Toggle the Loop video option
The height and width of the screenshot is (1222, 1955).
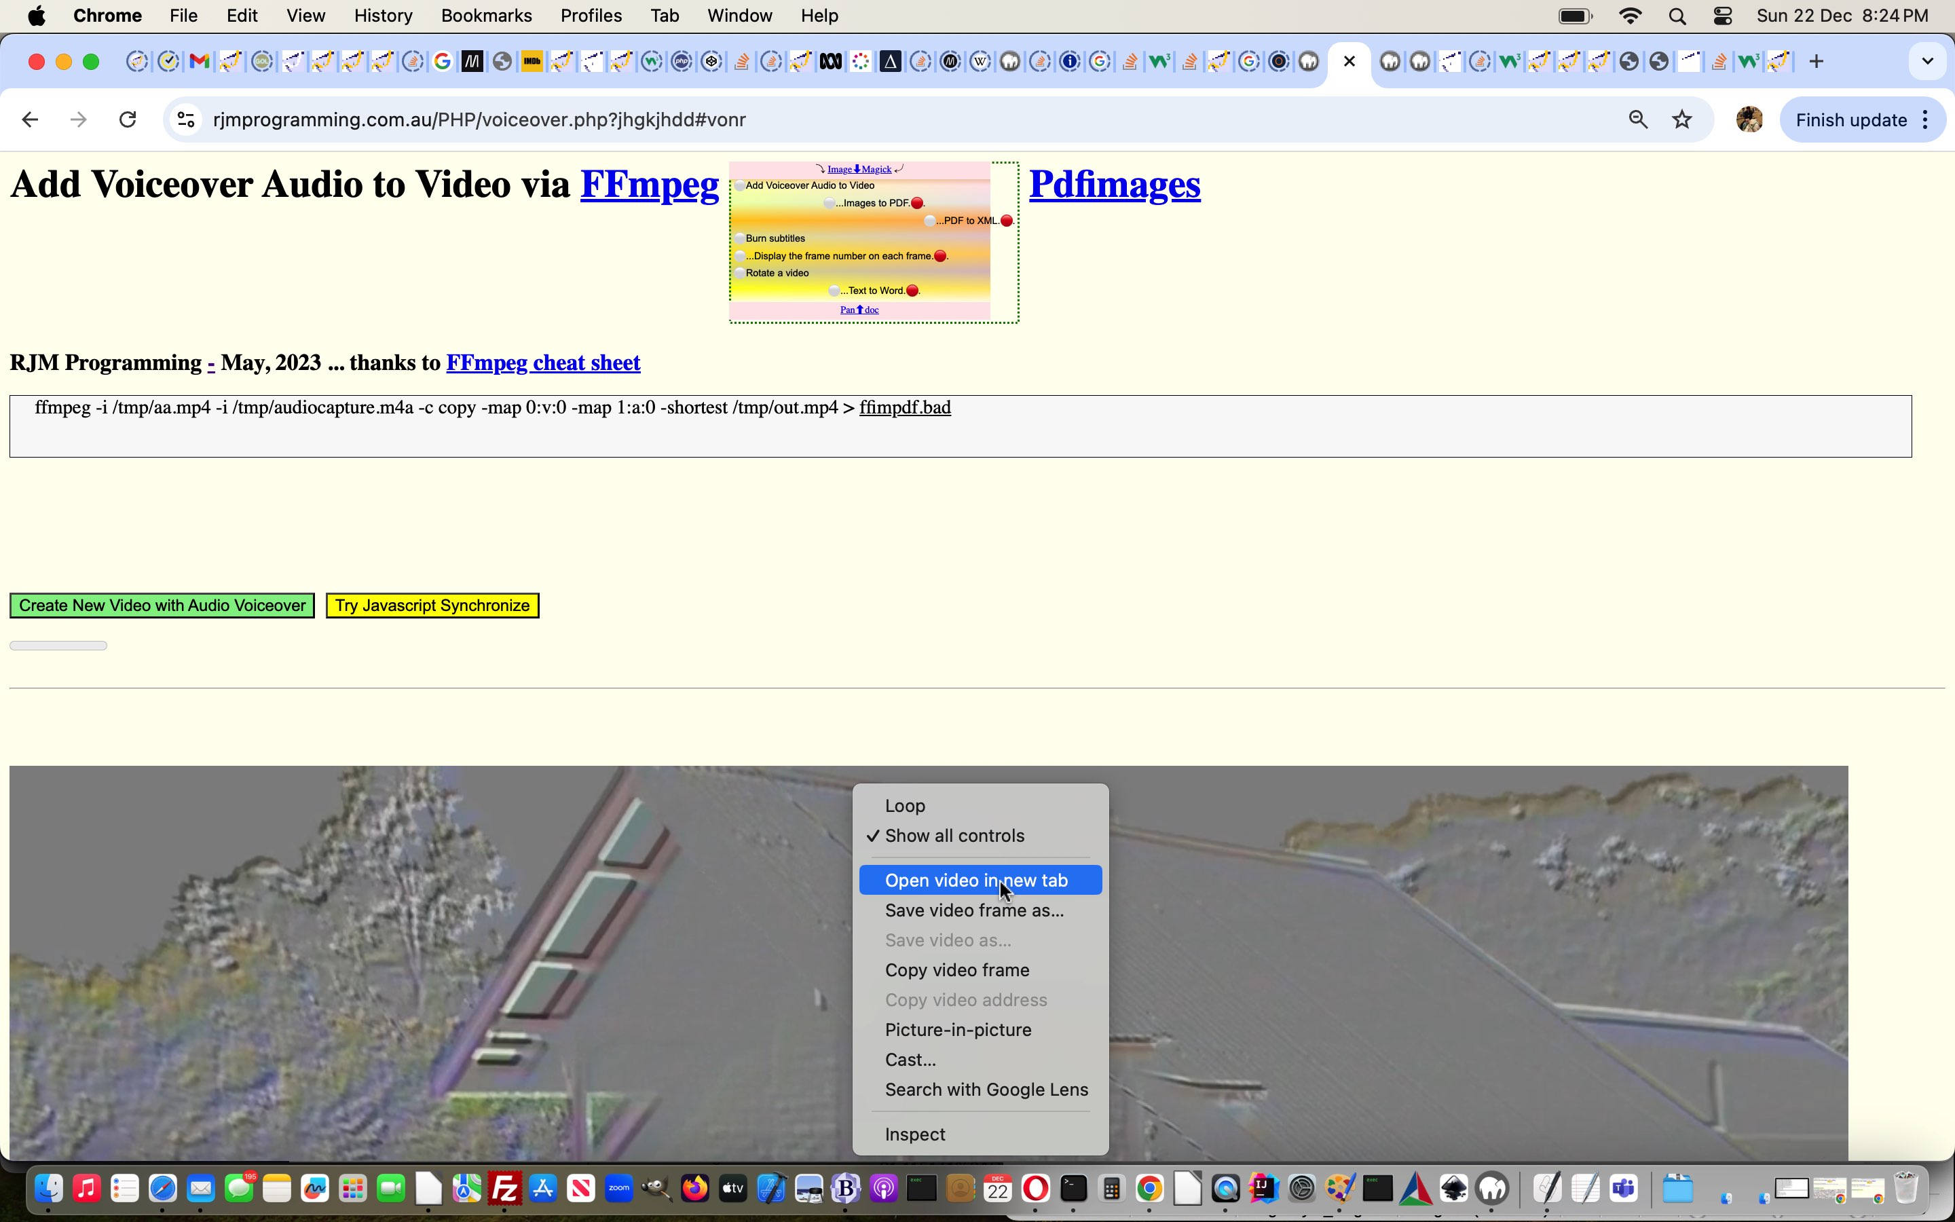pyautogui.click(x=904, y=805)
